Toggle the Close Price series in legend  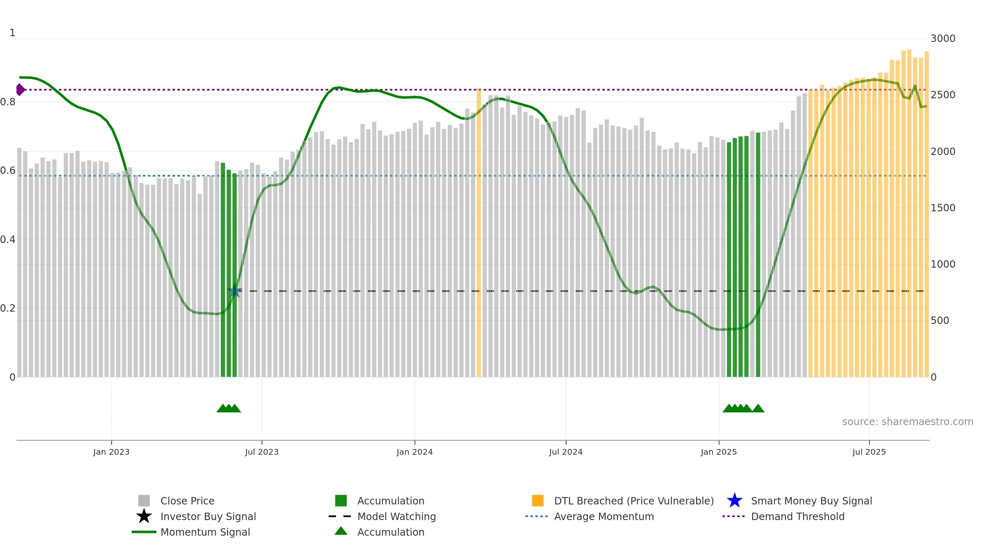point(187,501)
